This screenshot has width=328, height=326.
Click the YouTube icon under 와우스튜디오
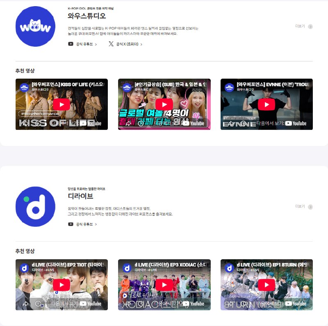point(71,44)
